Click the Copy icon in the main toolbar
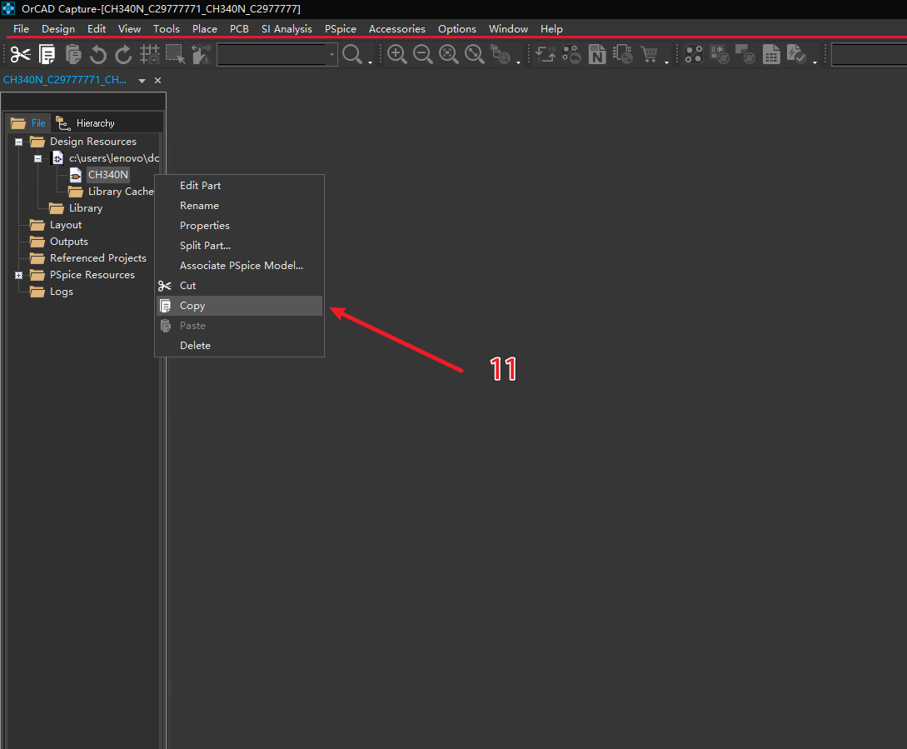This screenshot has height=749, width=907. pyautogui.click(x=47, y=54)
